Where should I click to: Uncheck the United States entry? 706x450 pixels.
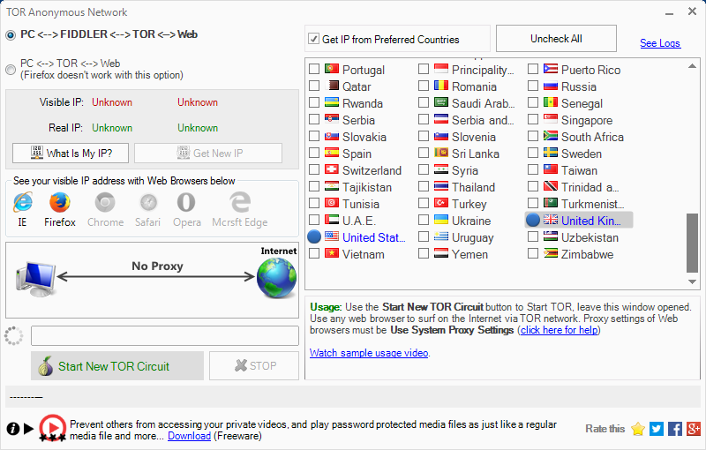click(x=314, y=236)
